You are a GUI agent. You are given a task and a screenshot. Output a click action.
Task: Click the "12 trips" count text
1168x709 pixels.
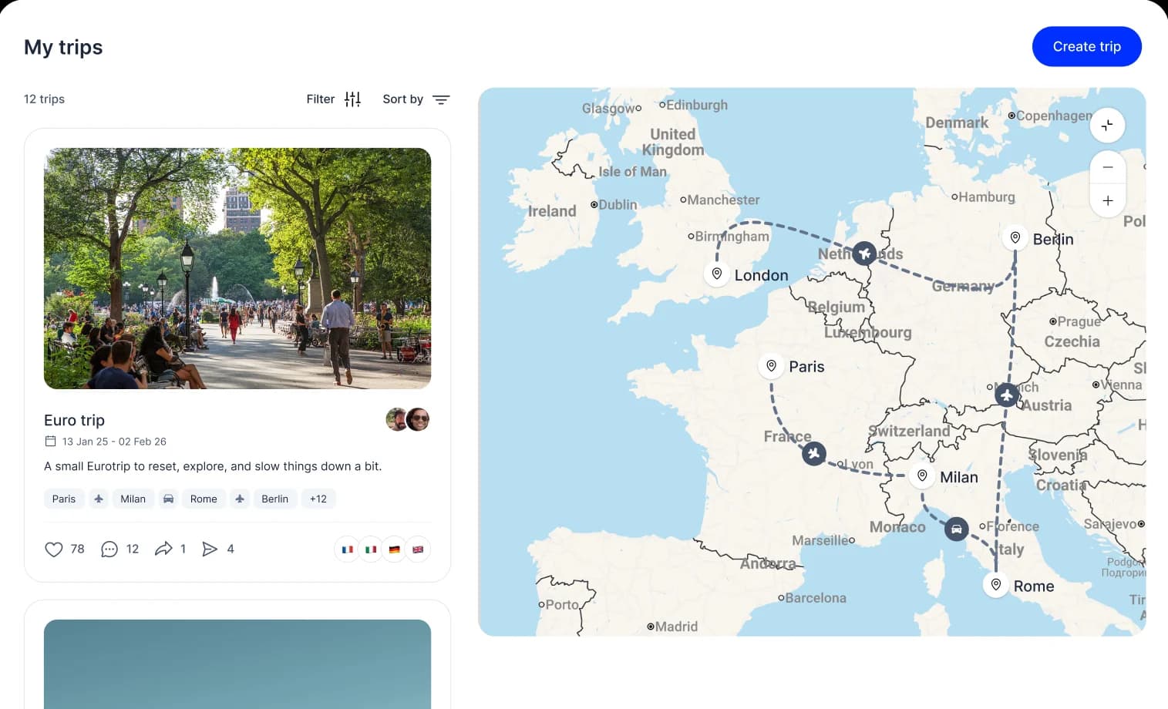pyautogui.click(x=44, y=99)
